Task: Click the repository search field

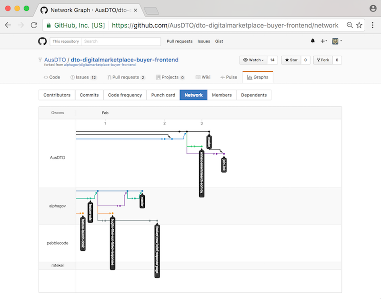Action: [121, 41]
